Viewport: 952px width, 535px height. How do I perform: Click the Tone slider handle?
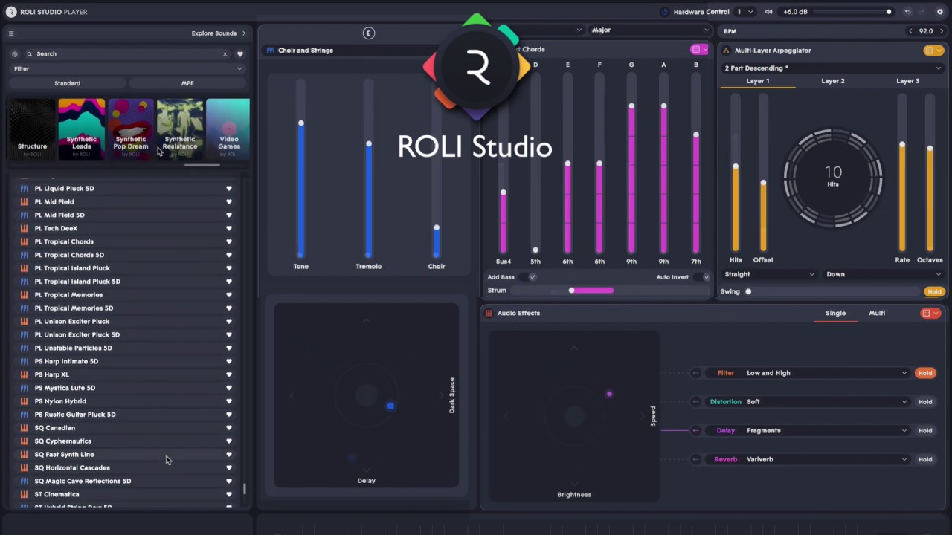pos(300,123)
